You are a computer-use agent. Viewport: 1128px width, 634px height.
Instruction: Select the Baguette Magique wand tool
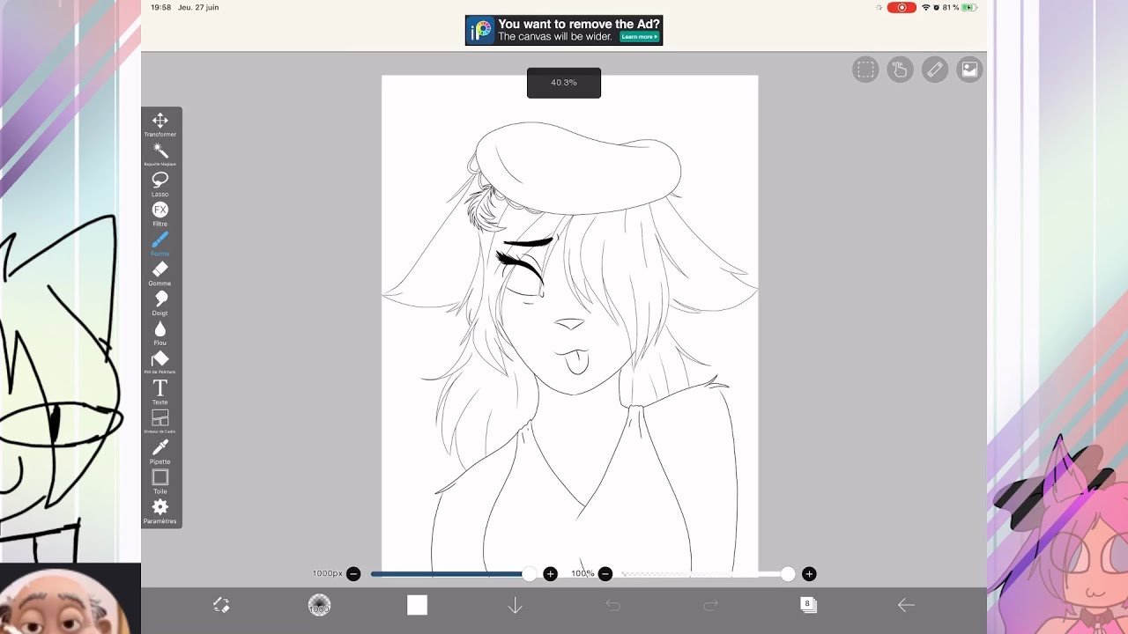click(x=160, y=151)
